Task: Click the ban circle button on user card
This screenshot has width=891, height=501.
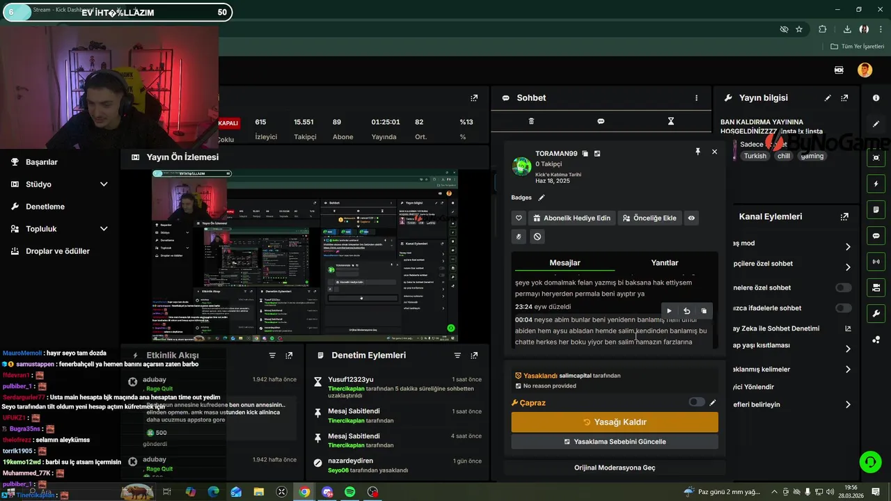Action: click(537, 237)
